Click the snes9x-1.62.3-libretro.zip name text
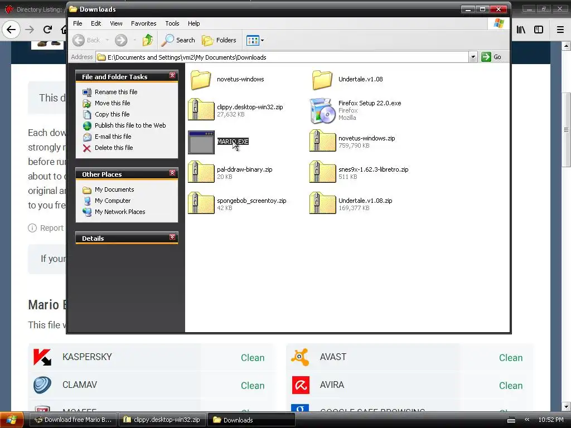Screen dimensions: 571x428 (x=373, y=169)
